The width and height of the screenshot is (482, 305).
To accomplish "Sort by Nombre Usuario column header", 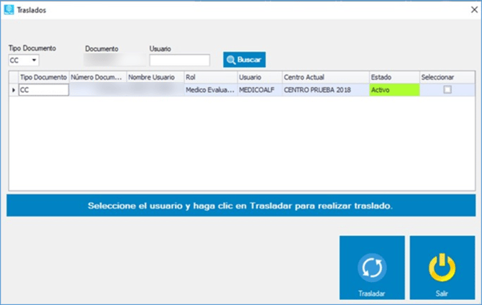I will [155, 77].
